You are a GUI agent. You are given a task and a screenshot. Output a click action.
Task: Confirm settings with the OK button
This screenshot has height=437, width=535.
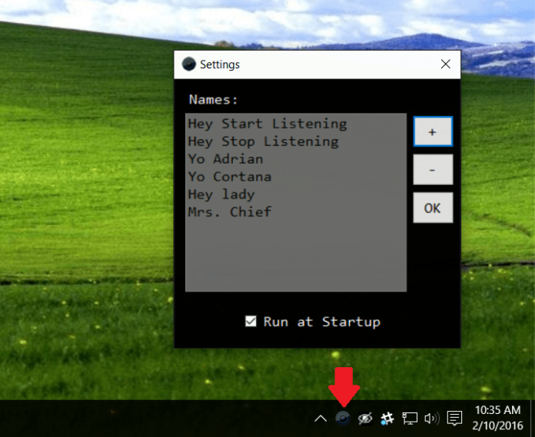coord(433,207)
